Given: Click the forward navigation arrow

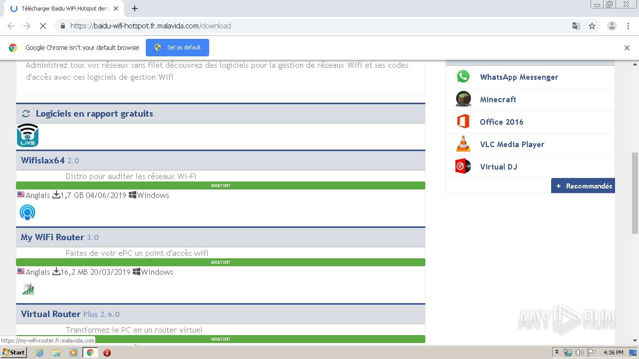Looking at the screenshot, I should click(27, 26).
